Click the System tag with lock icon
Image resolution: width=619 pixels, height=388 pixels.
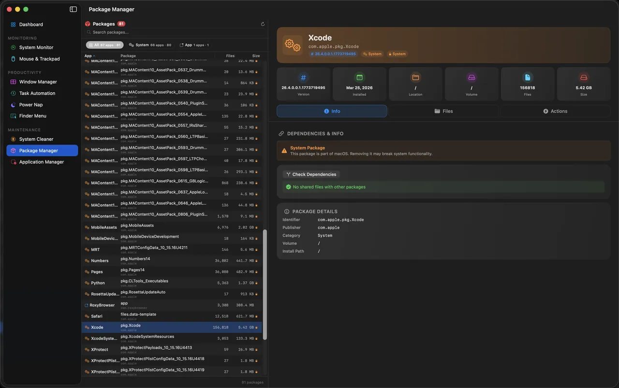[397, 54]
